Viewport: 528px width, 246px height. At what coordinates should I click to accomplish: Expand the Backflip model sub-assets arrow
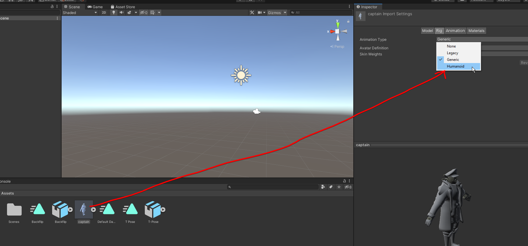pyautogui.click(x=70, y=209)
